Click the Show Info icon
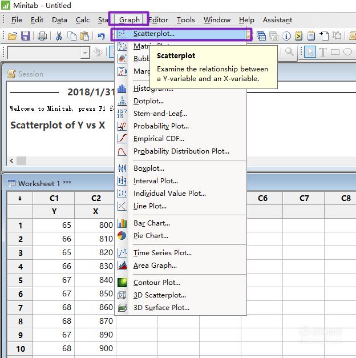Viewport: 356px width, 358px height. coord(286,36)
